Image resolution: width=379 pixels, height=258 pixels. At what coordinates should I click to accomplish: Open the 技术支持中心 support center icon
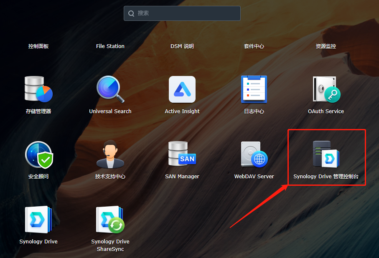[110, 154]
